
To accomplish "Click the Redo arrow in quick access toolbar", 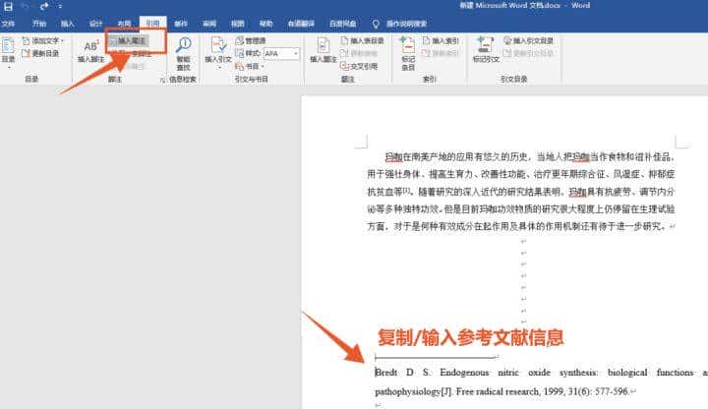I will pos(44,6).
